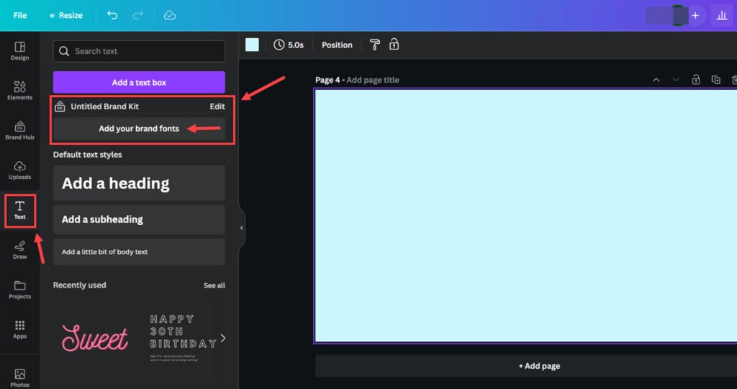Open the Resize menu

click(x=65, y=16)
